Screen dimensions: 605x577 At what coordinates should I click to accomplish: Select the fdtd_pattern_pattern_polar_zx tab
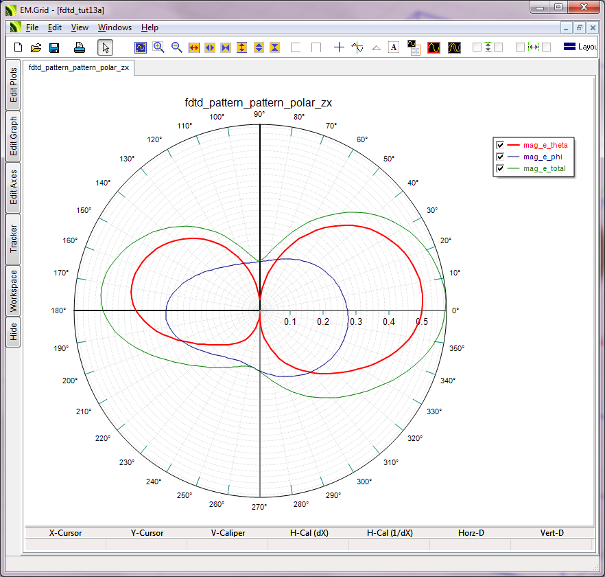79,68
